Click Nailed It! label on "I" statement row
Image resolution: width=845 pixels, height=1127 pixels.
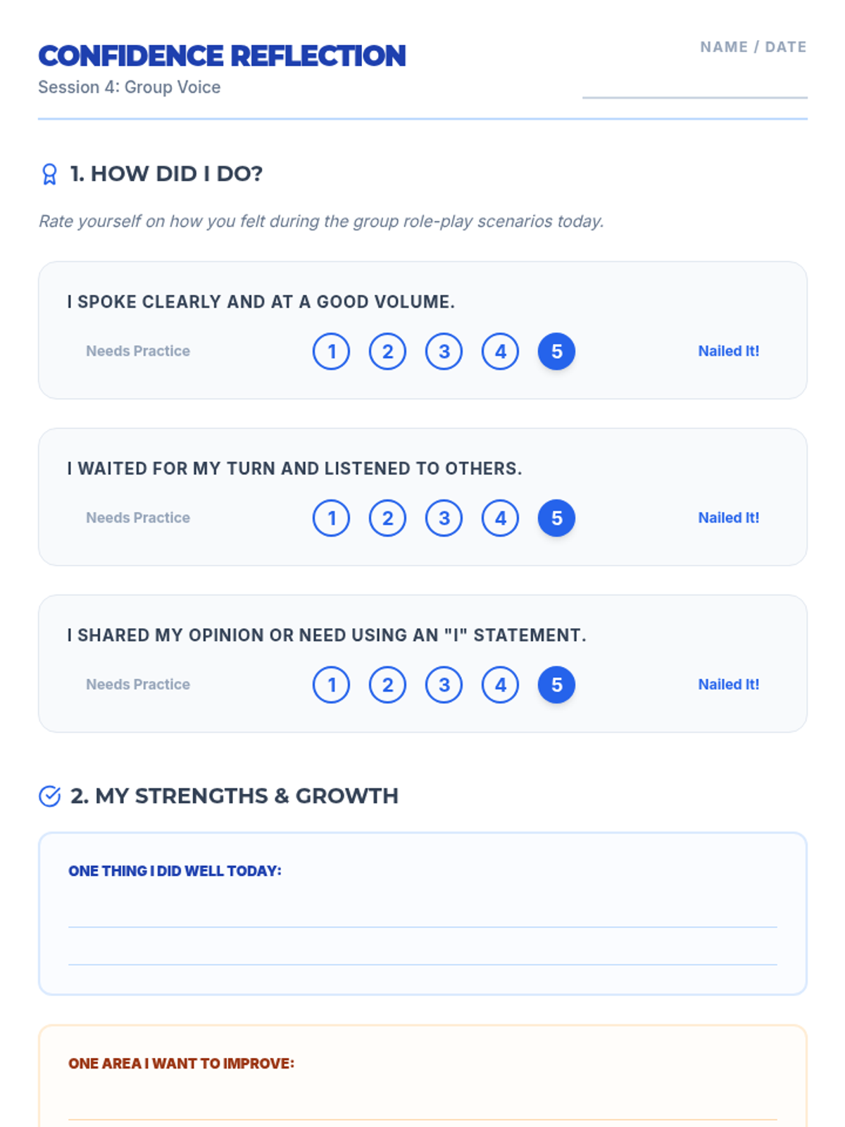point(729,684)
